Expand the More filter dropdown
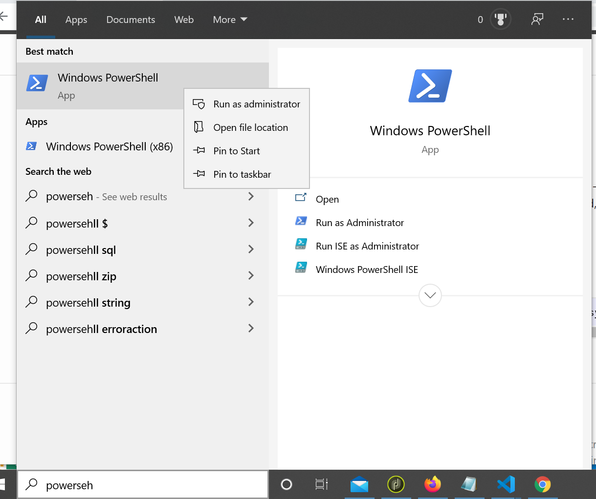This screenshot has height=499, width=596. [230, 20]
